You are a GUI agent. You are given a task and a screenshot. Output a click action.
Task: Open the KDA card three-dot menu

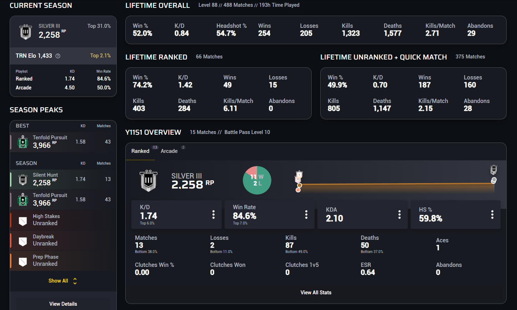click(399, 215)
